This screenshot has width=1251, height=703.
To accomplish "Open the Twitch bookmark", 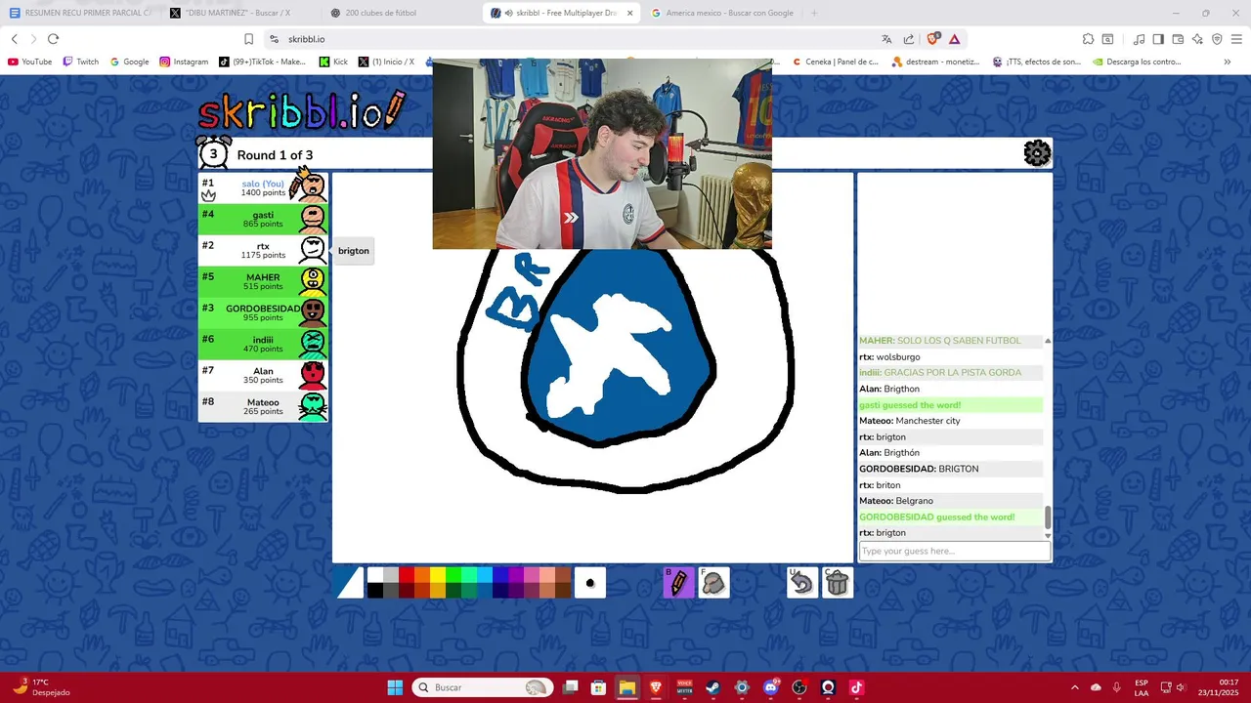I will (x=80, y=62).
